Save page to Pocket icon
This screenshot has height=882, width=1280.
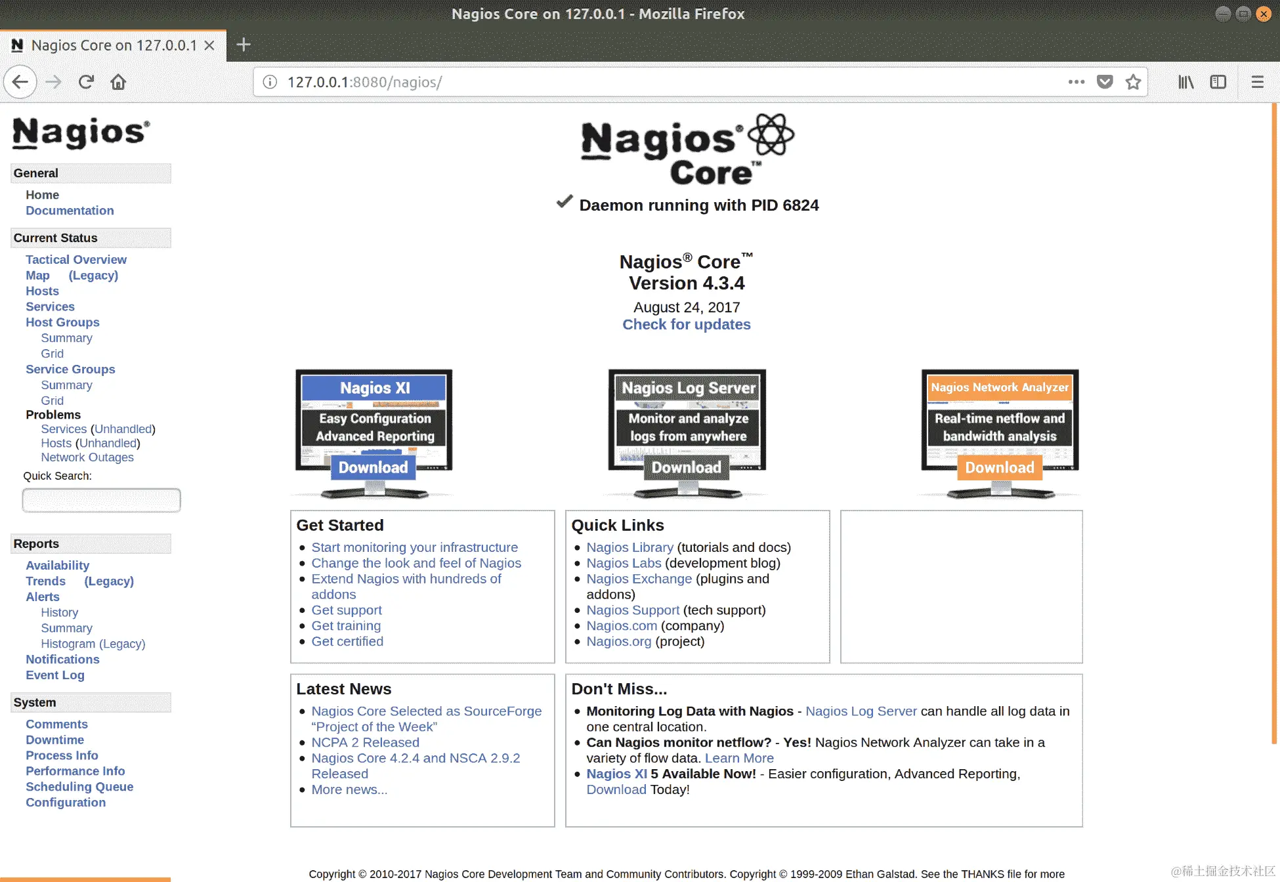point(1105,82)
